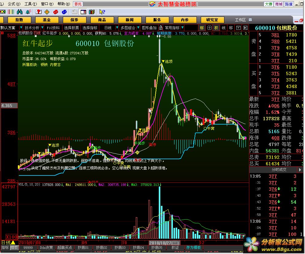Click the padlock icon in analysis bar
Screen dimensions: 305x254
point(161,28)
